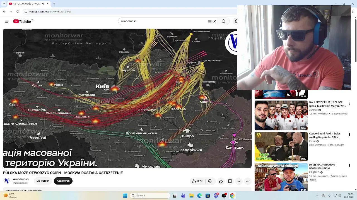This screenshot has width=357, height=200.
Task: Play the 46:41 zakaz nagrywania kiełbasy thumbnail
Action: (x=281, y=177)
